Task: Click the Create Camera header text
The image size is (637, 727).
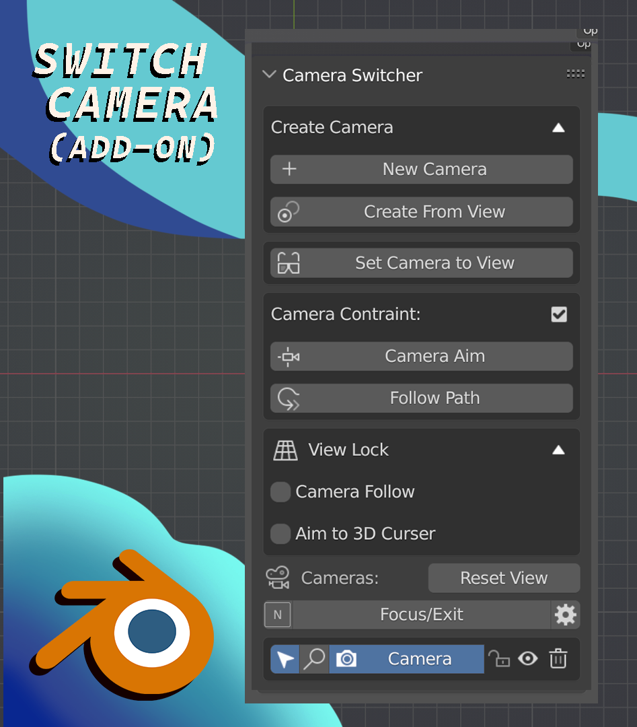Action: click(x=332, y=127)
